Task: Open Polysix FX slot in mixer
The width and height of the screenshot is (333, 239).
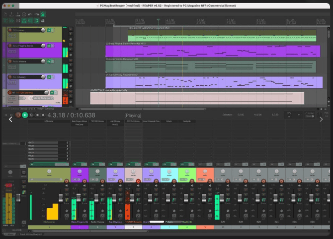Action: click(x=169, y=121)
